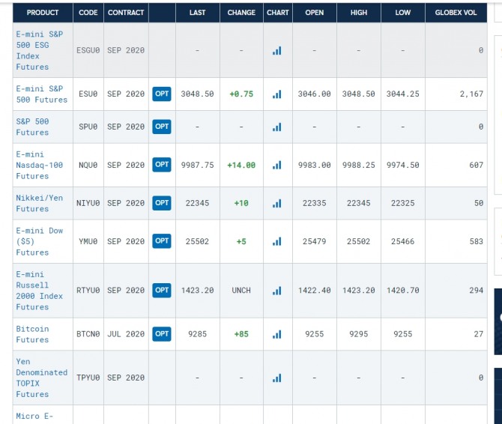The width and height of the screenshot is (502, 424).
Task: Click the LOW column header
Action: pos(403,13)
